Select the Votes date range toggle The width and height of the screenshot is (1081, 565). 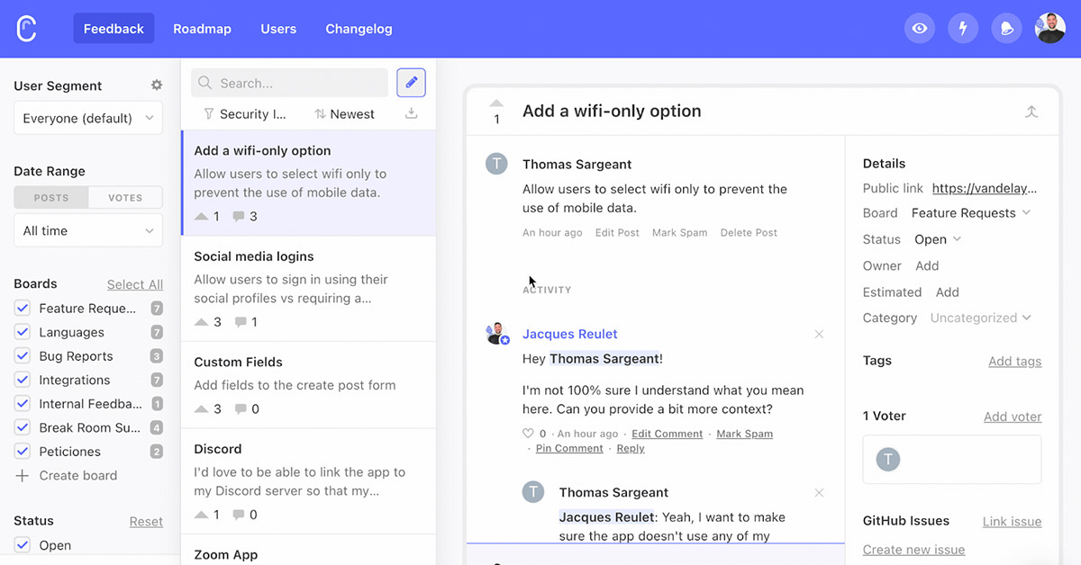(125, 198)
